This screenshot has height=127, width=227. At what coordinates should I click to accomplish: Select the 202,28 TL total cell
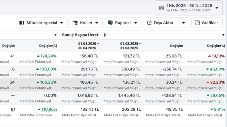[x=122, y=116]
